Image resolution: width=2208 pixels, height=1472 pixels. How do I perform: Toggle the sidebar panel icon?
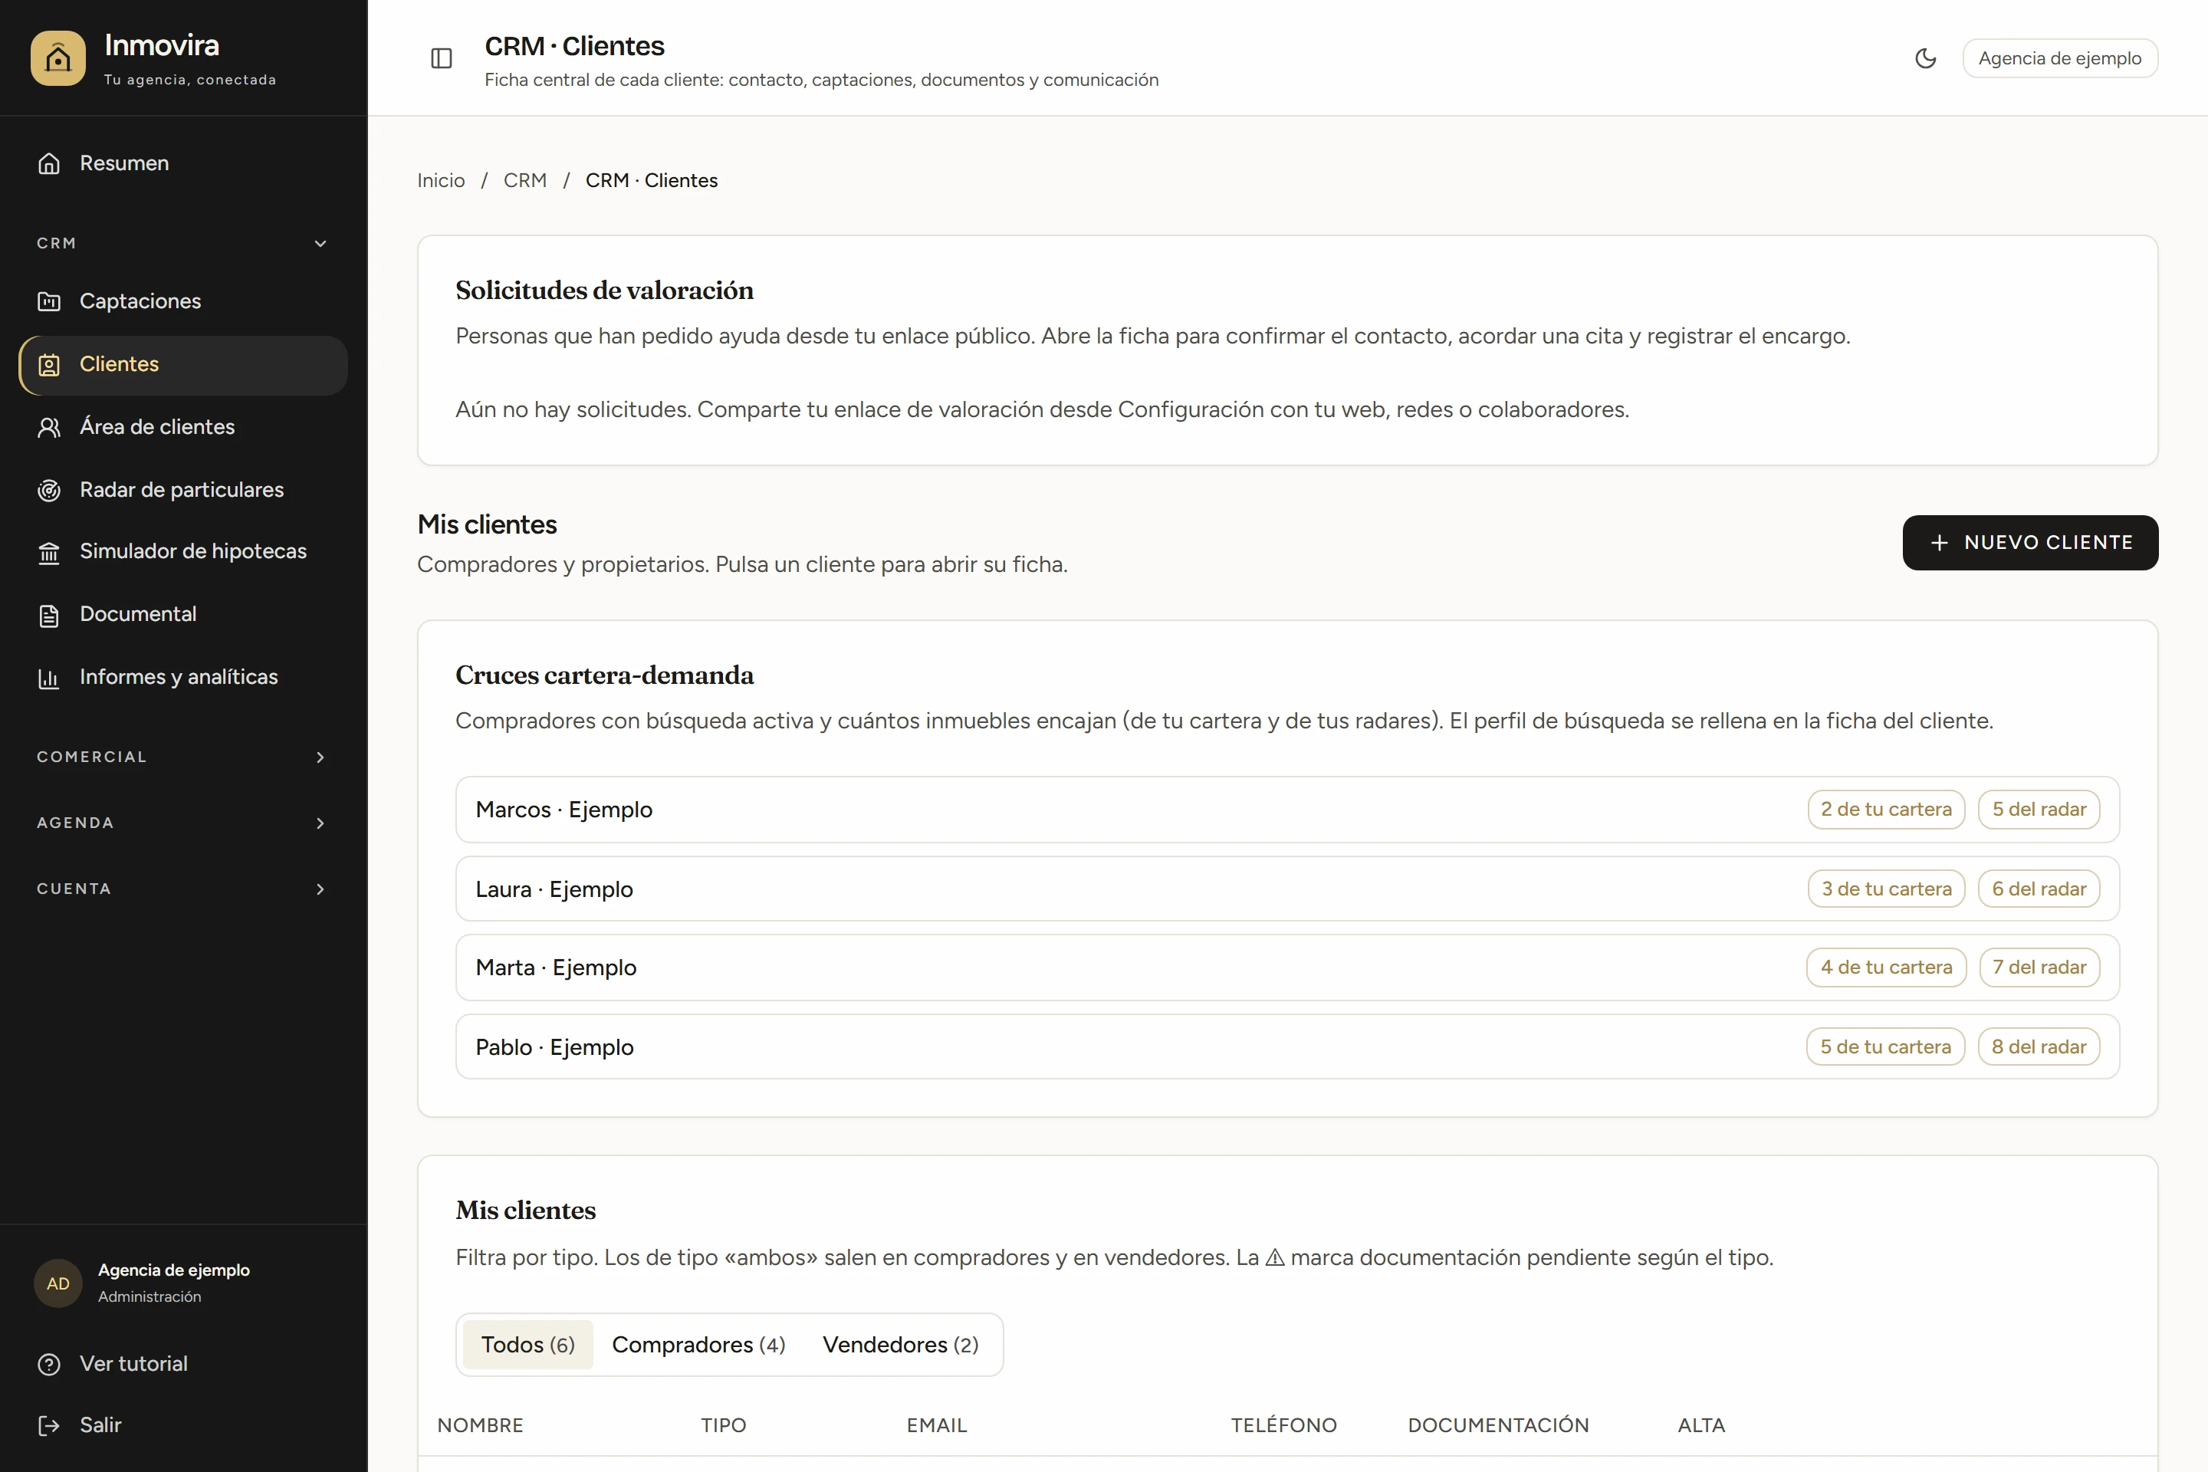442,58
